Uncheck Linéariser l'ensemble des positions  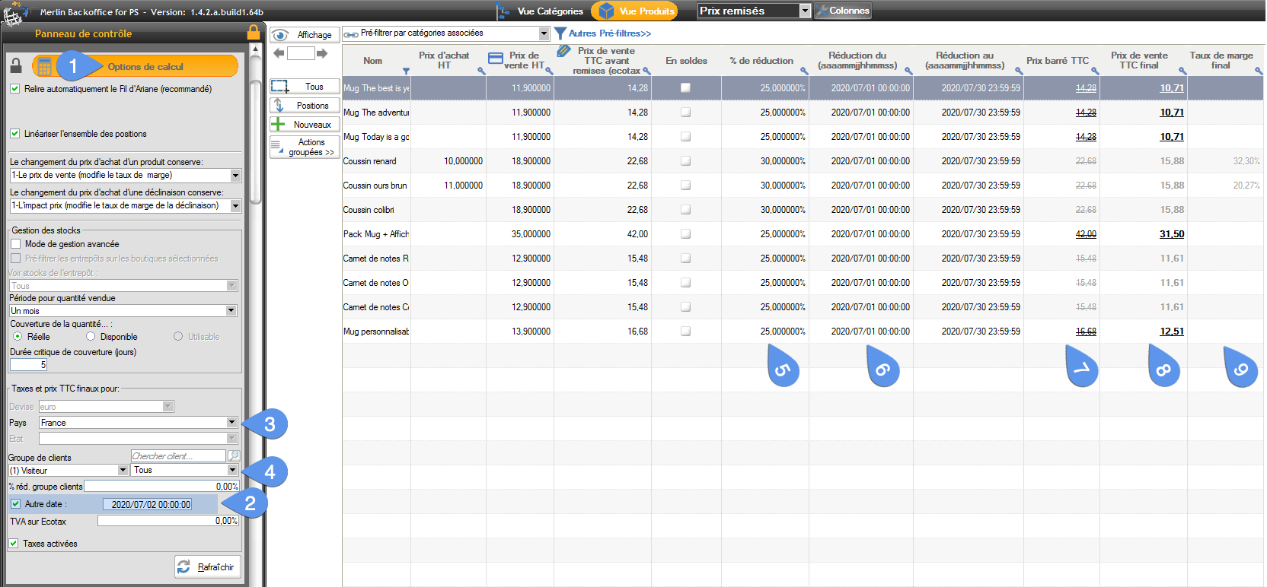(14, 134)
